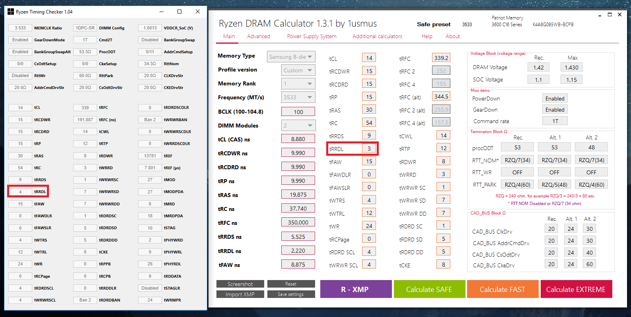Close the Ryzen Timing Checker window
The image size is (631, 317).
pos(198,12)
